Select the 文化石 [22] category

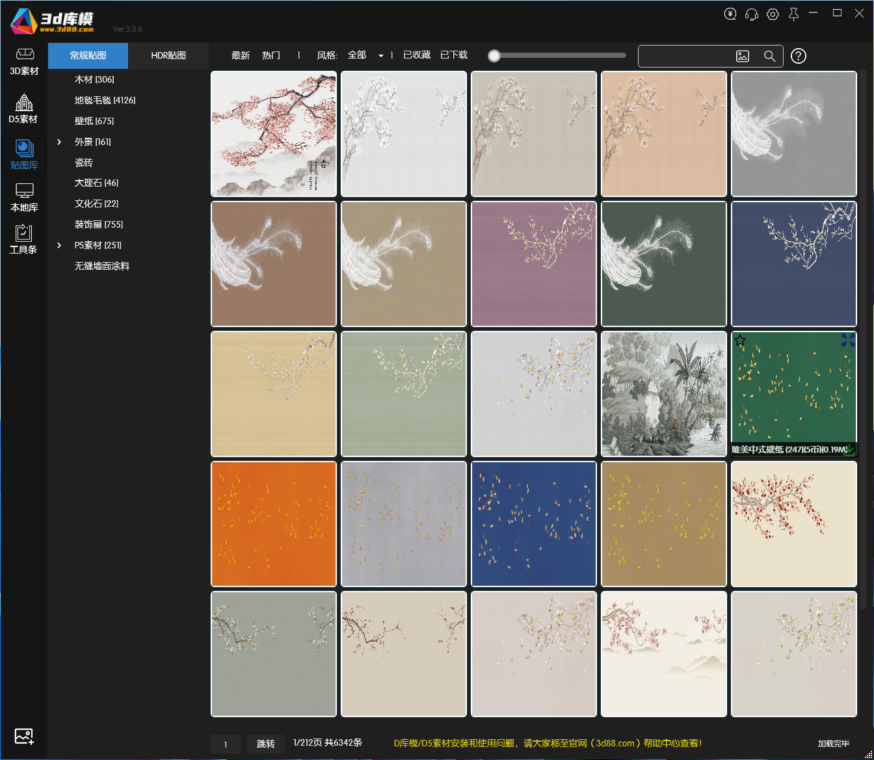96,203
